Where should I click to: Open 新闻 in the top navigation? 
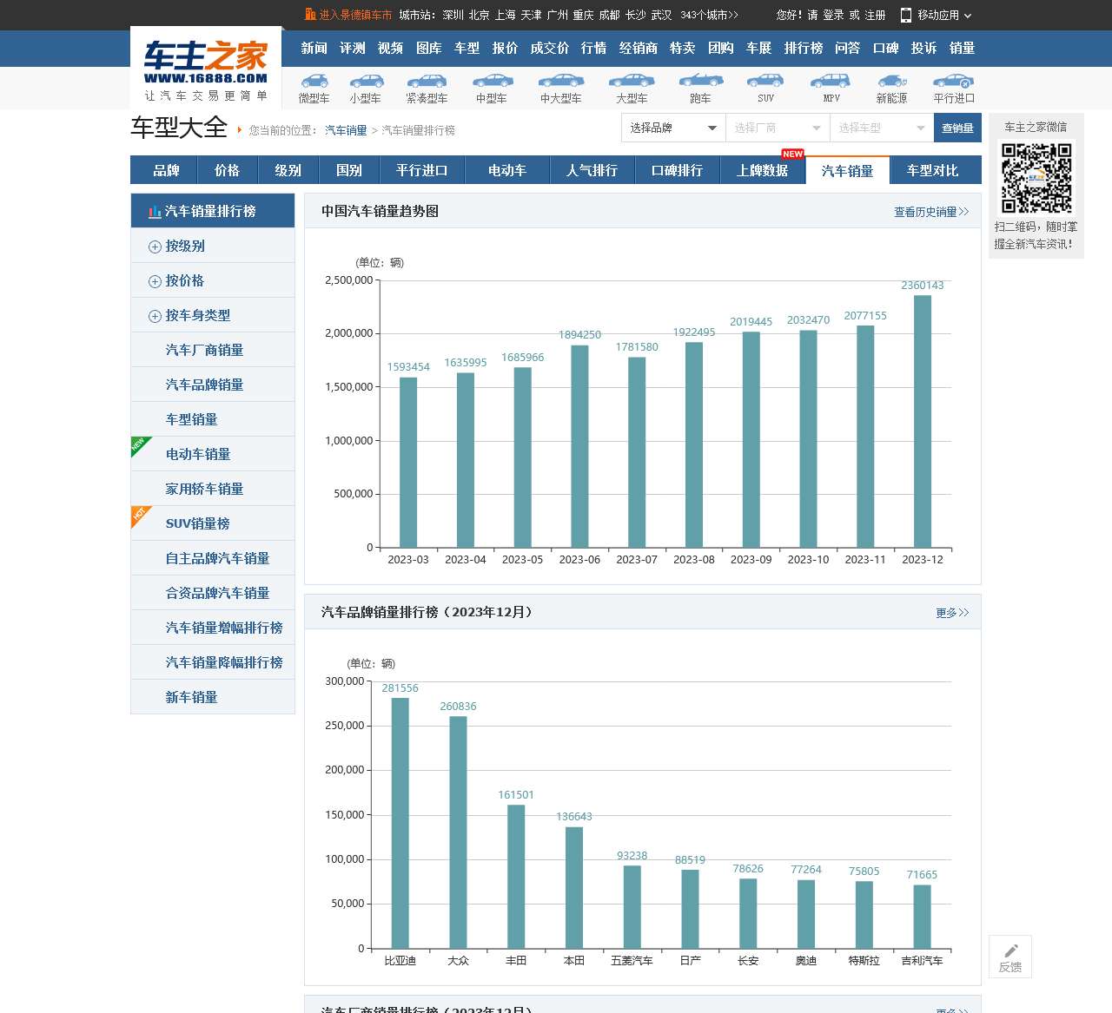pyautogui.click(x=314, y=48)
